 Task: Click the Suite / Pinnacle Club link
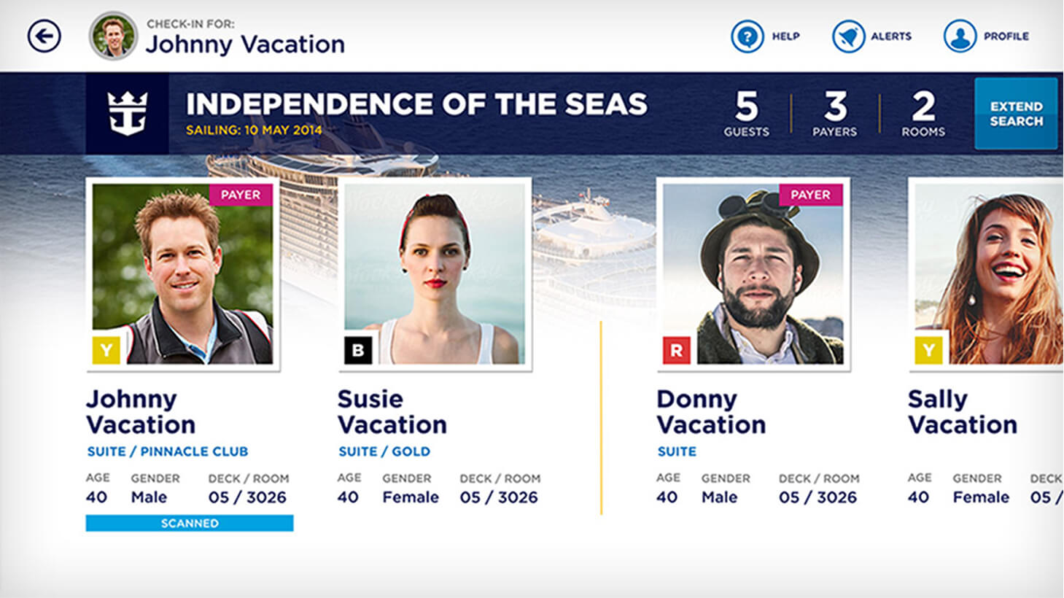168,451
